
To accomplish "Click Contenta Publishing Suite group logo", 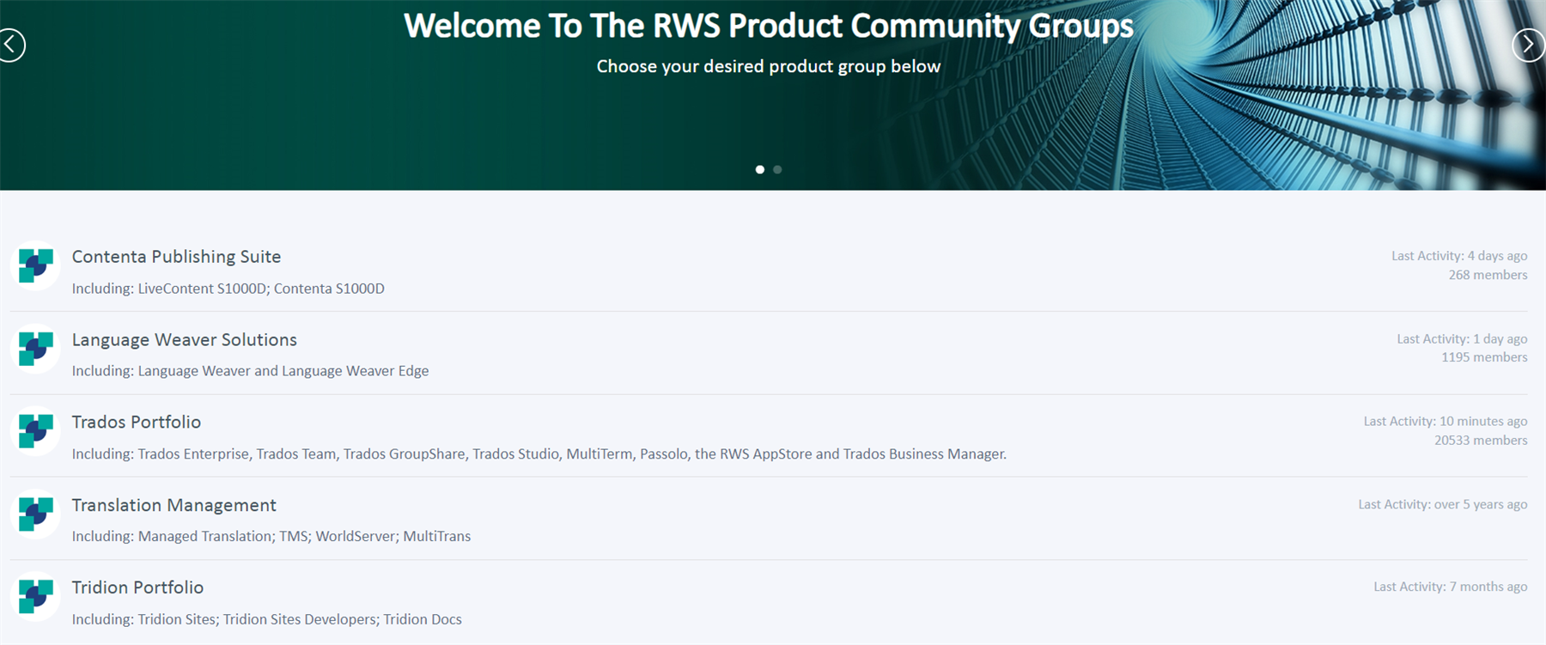I will coord(35,265).
